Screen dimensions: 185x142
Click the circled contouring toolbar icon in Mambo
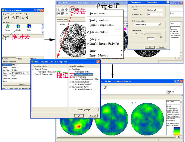click(73, 9)
